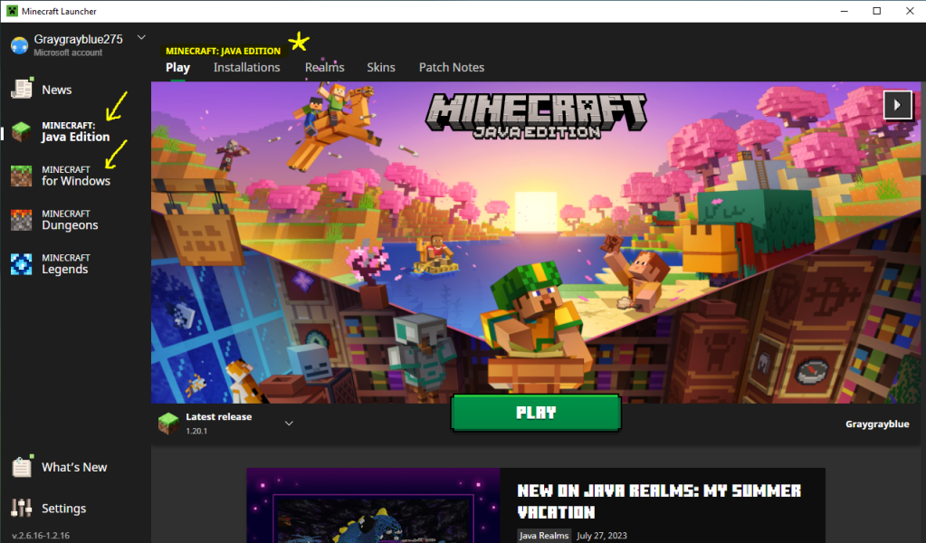Image resolution: width=926 pixels, height=543 pixels.
Task: Open the My Summer Vacation news headline
Action: (x=659, y=501)
